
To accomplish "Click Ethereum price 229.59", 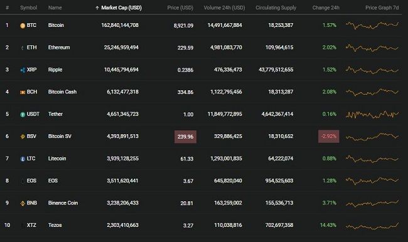I will tap(185, 48).
